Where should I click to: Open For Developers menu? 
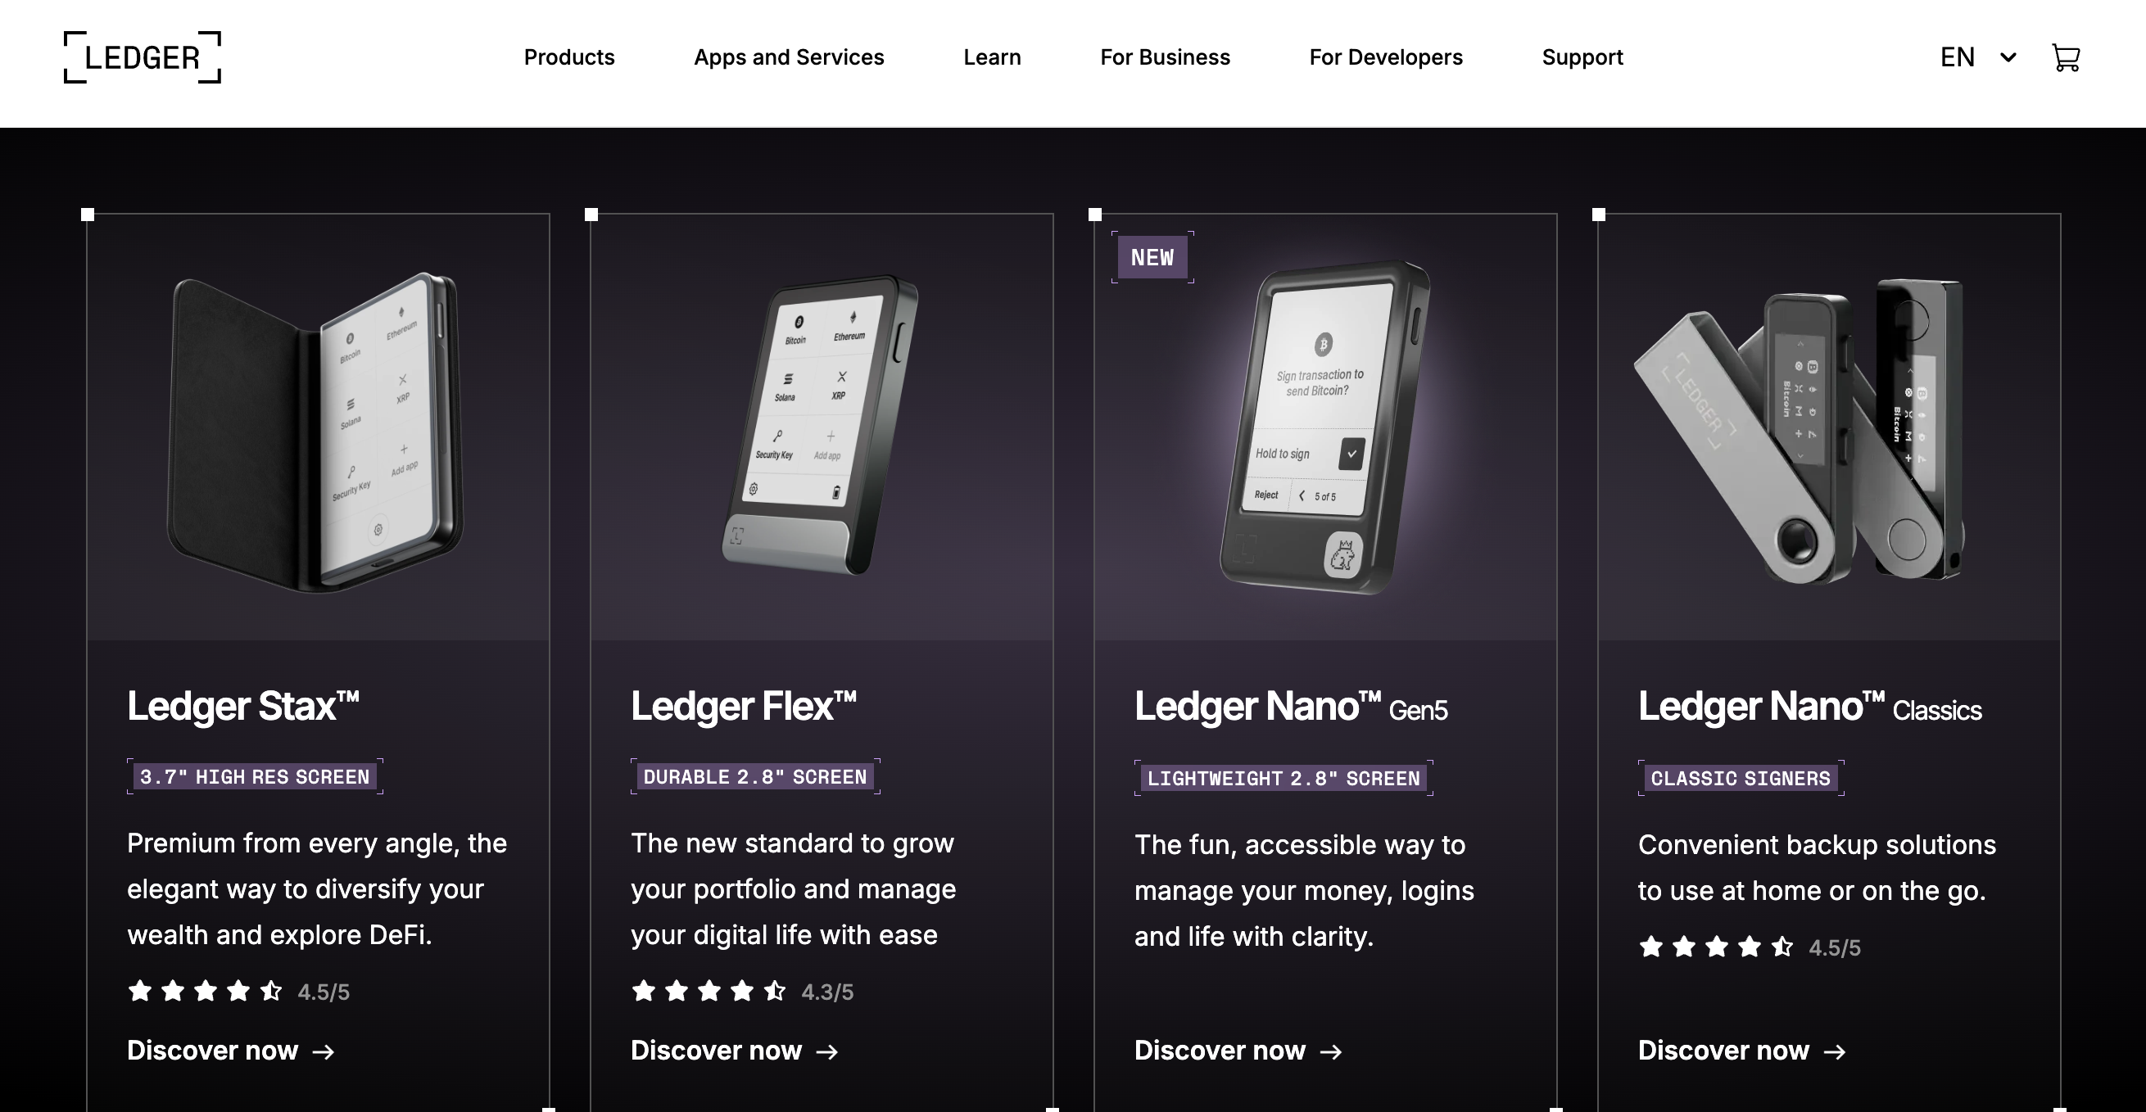[x=1385, y=57]
